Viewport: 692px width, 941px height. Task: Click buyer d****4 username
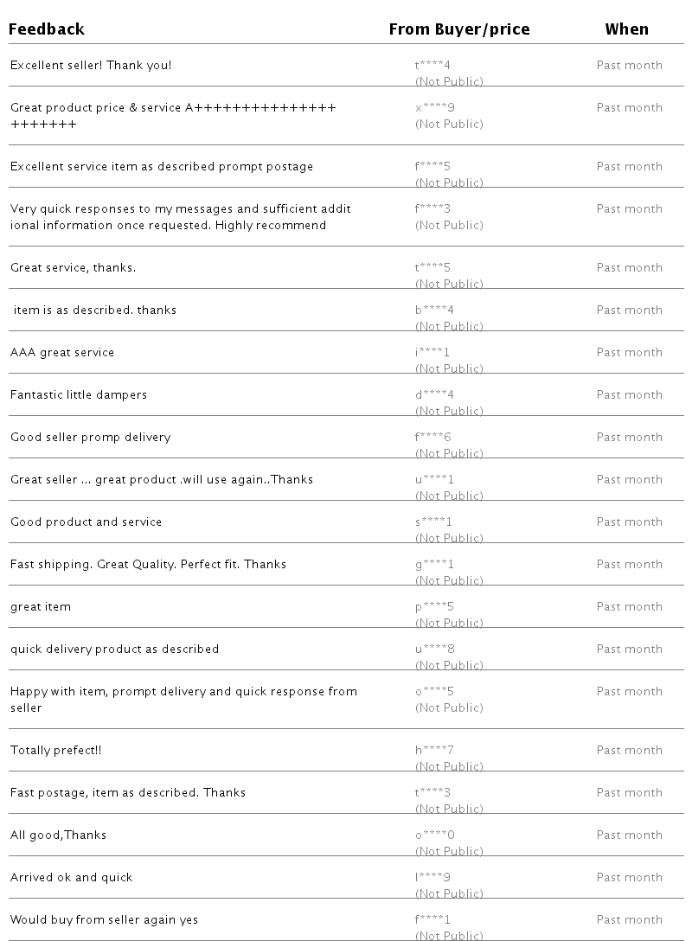pos(434,395)
